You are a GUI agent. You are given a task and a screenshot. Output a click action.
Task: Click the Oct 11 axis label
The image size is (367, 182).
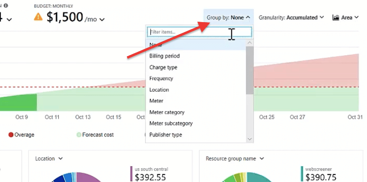(x=52, y=117)
